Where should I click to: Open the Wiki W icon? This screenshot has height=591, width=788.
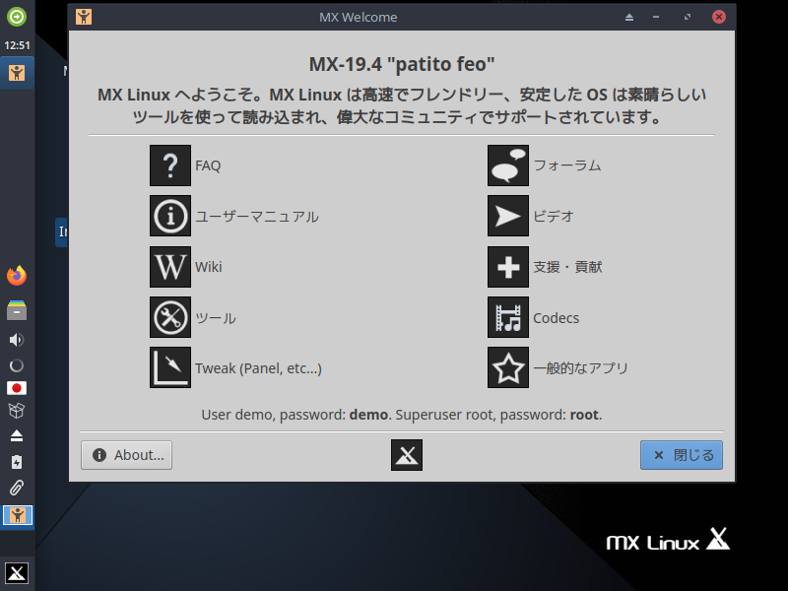169,267
